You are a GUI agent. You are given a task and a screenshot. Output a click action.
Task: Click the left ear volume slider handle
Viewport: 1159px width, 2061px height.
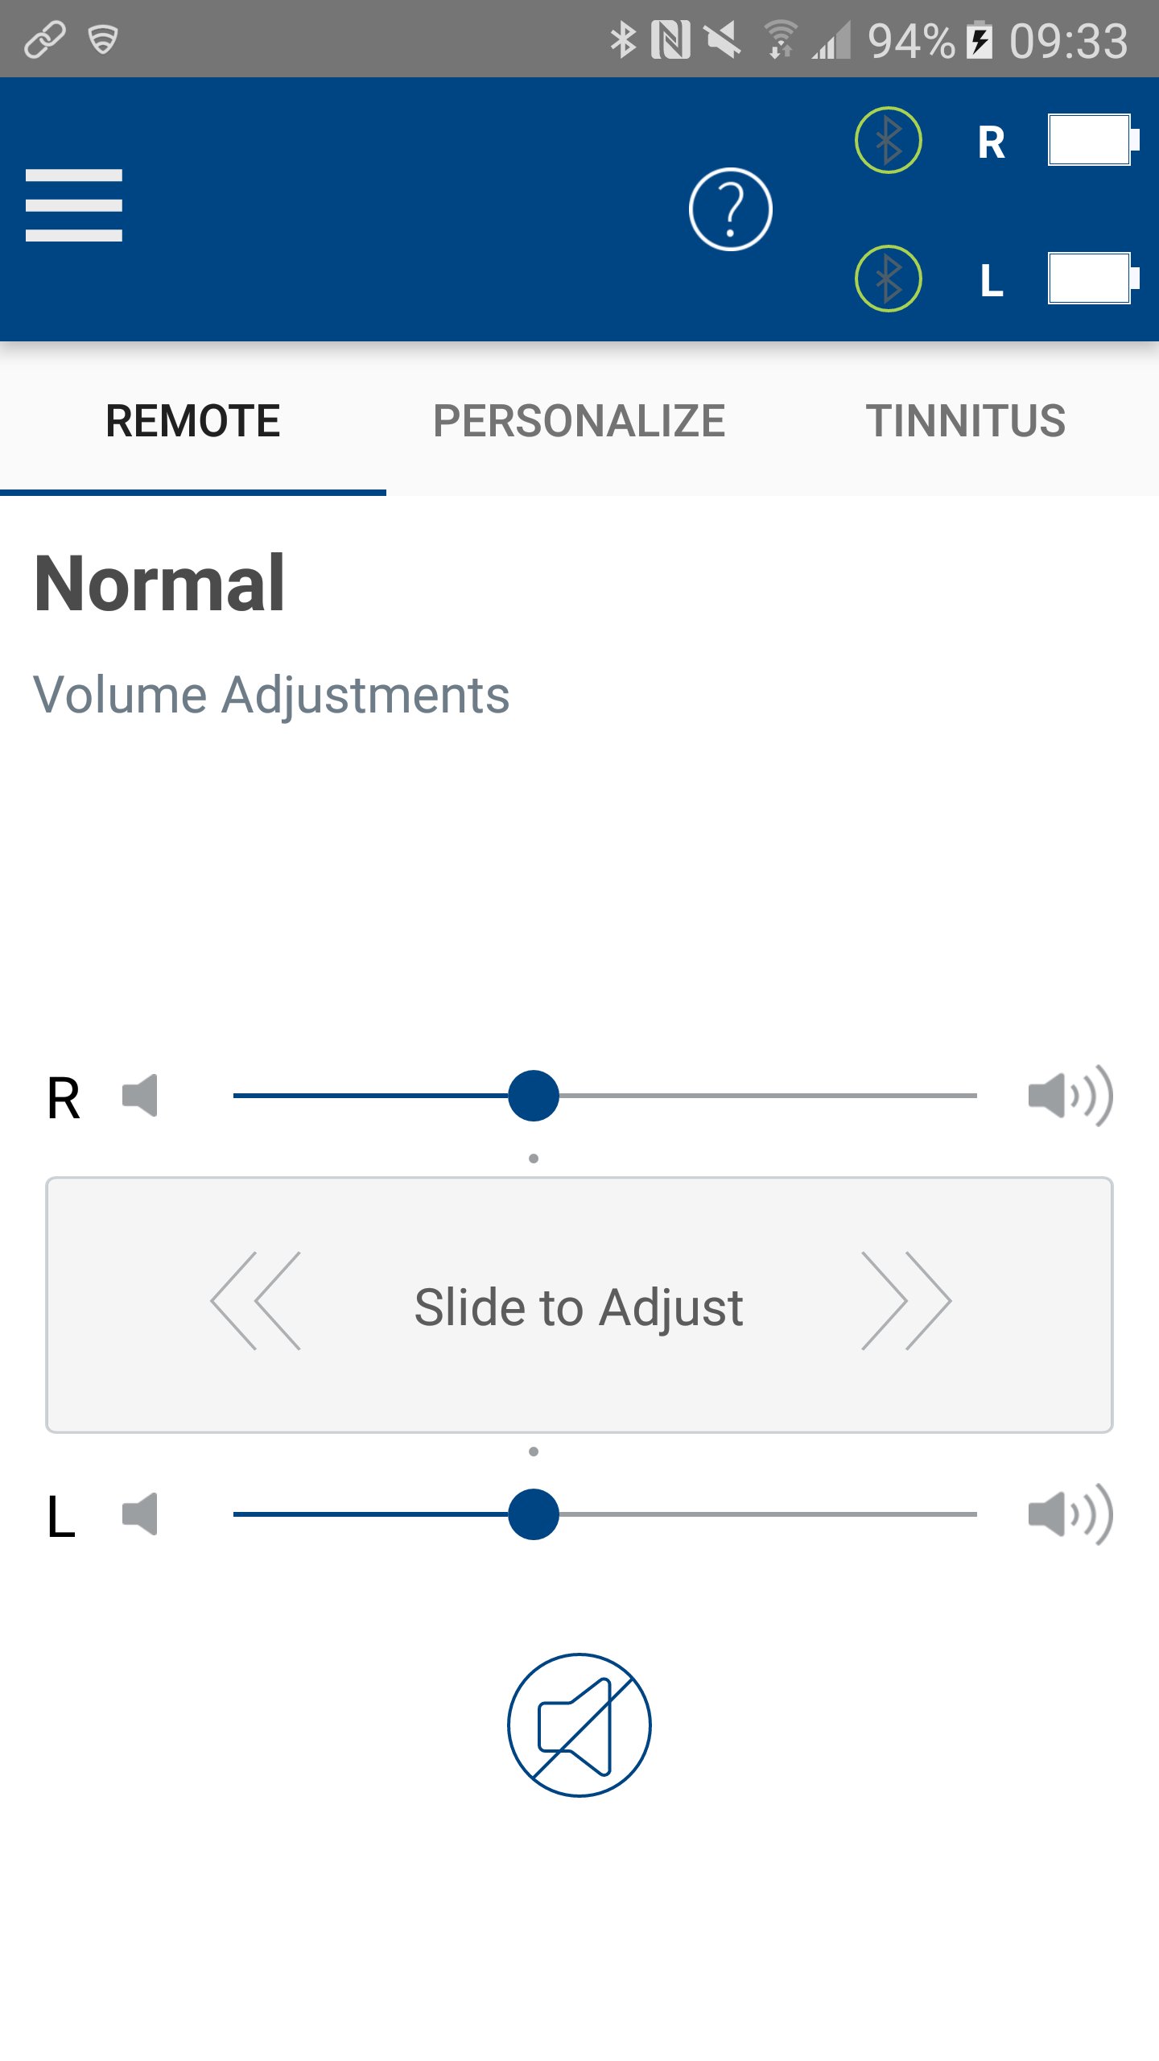(534, 1514)
